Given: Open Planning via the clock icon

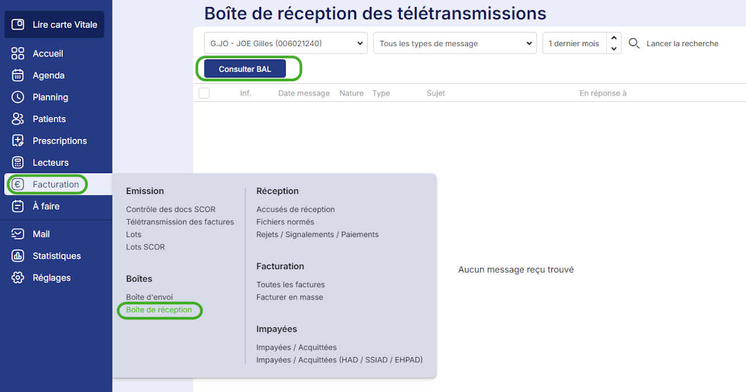Looking at the screenshot, I should pyautogui.click(x=18, y=97).
